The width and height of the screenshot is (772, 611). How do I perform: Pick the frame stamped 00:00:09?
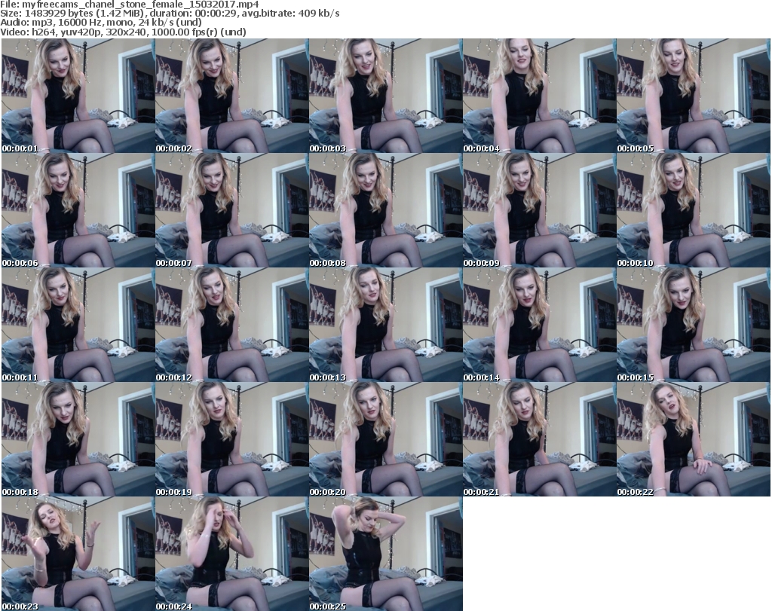(x=540, y=210)
